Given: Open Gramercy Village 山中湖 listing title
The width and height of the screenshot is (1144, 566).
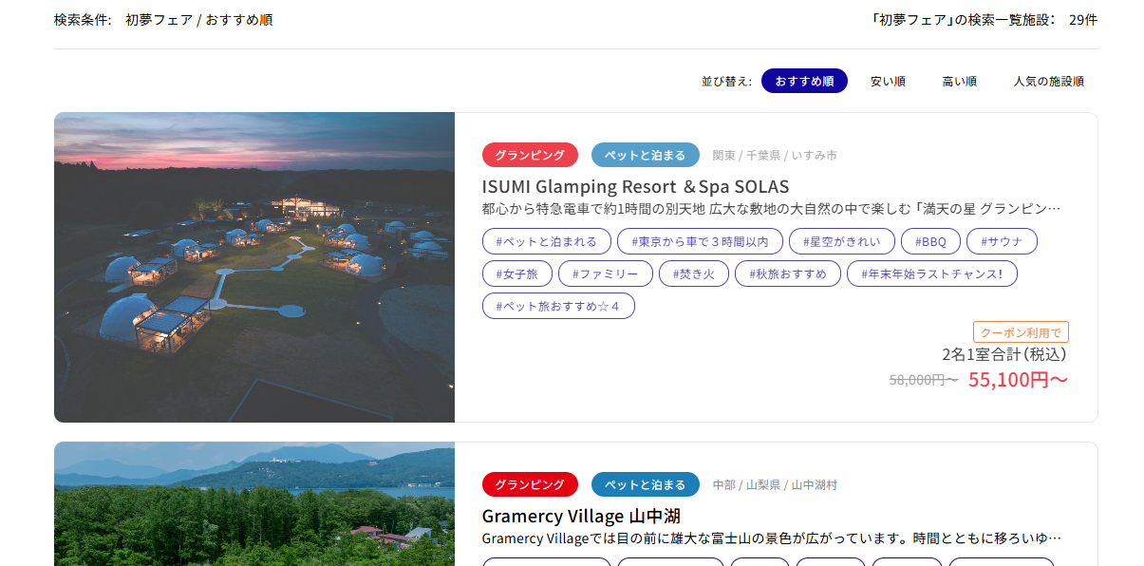Looking at the screenshot, I should click(x=581, y=517).
